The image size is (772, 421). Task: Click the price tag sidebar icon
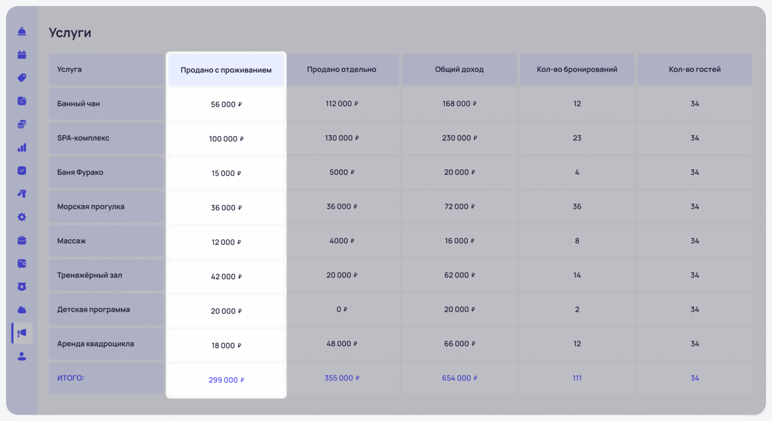pyautogui.click(x=22, y=78)
